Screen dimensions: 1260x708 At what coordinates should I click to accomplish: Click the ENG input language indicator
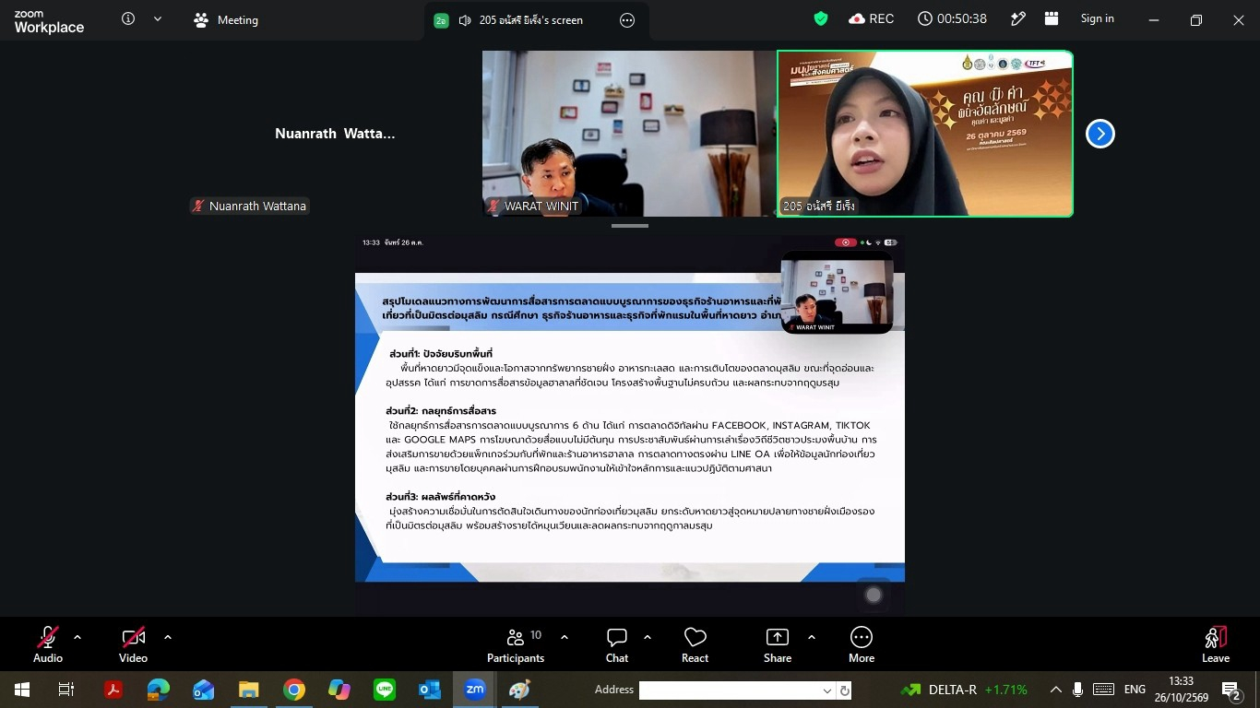click(x=1135, y=690)
